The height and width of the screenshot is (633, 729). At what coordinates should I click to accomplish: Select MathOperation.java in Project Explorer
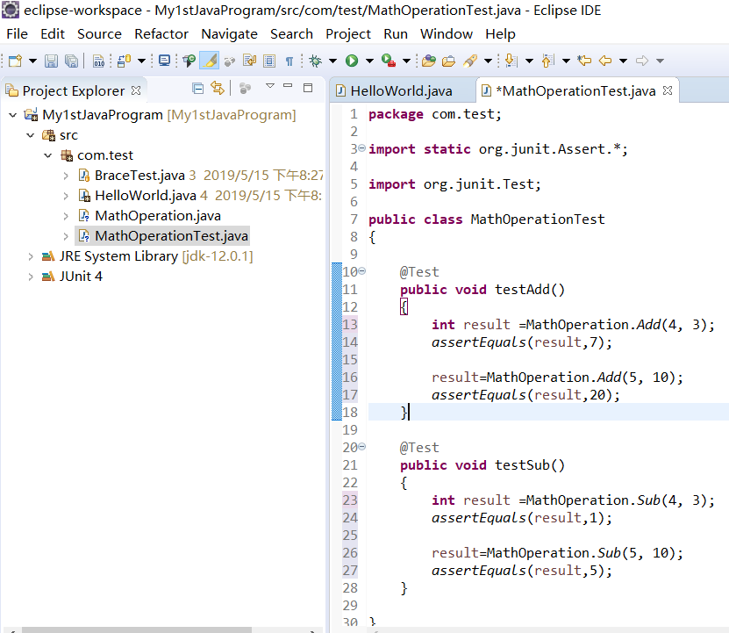pos(158,216)
